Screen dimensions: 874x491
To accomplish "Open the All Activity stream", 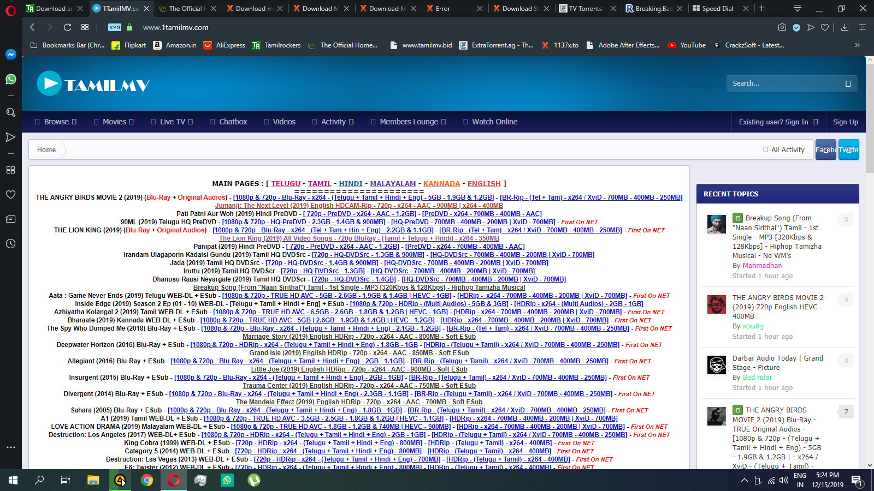I will (784, 150).
